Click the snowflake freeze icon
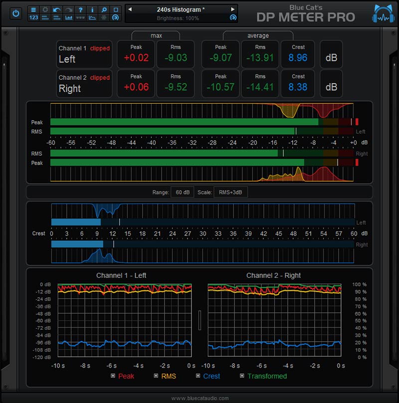 (x=104, y=17)
